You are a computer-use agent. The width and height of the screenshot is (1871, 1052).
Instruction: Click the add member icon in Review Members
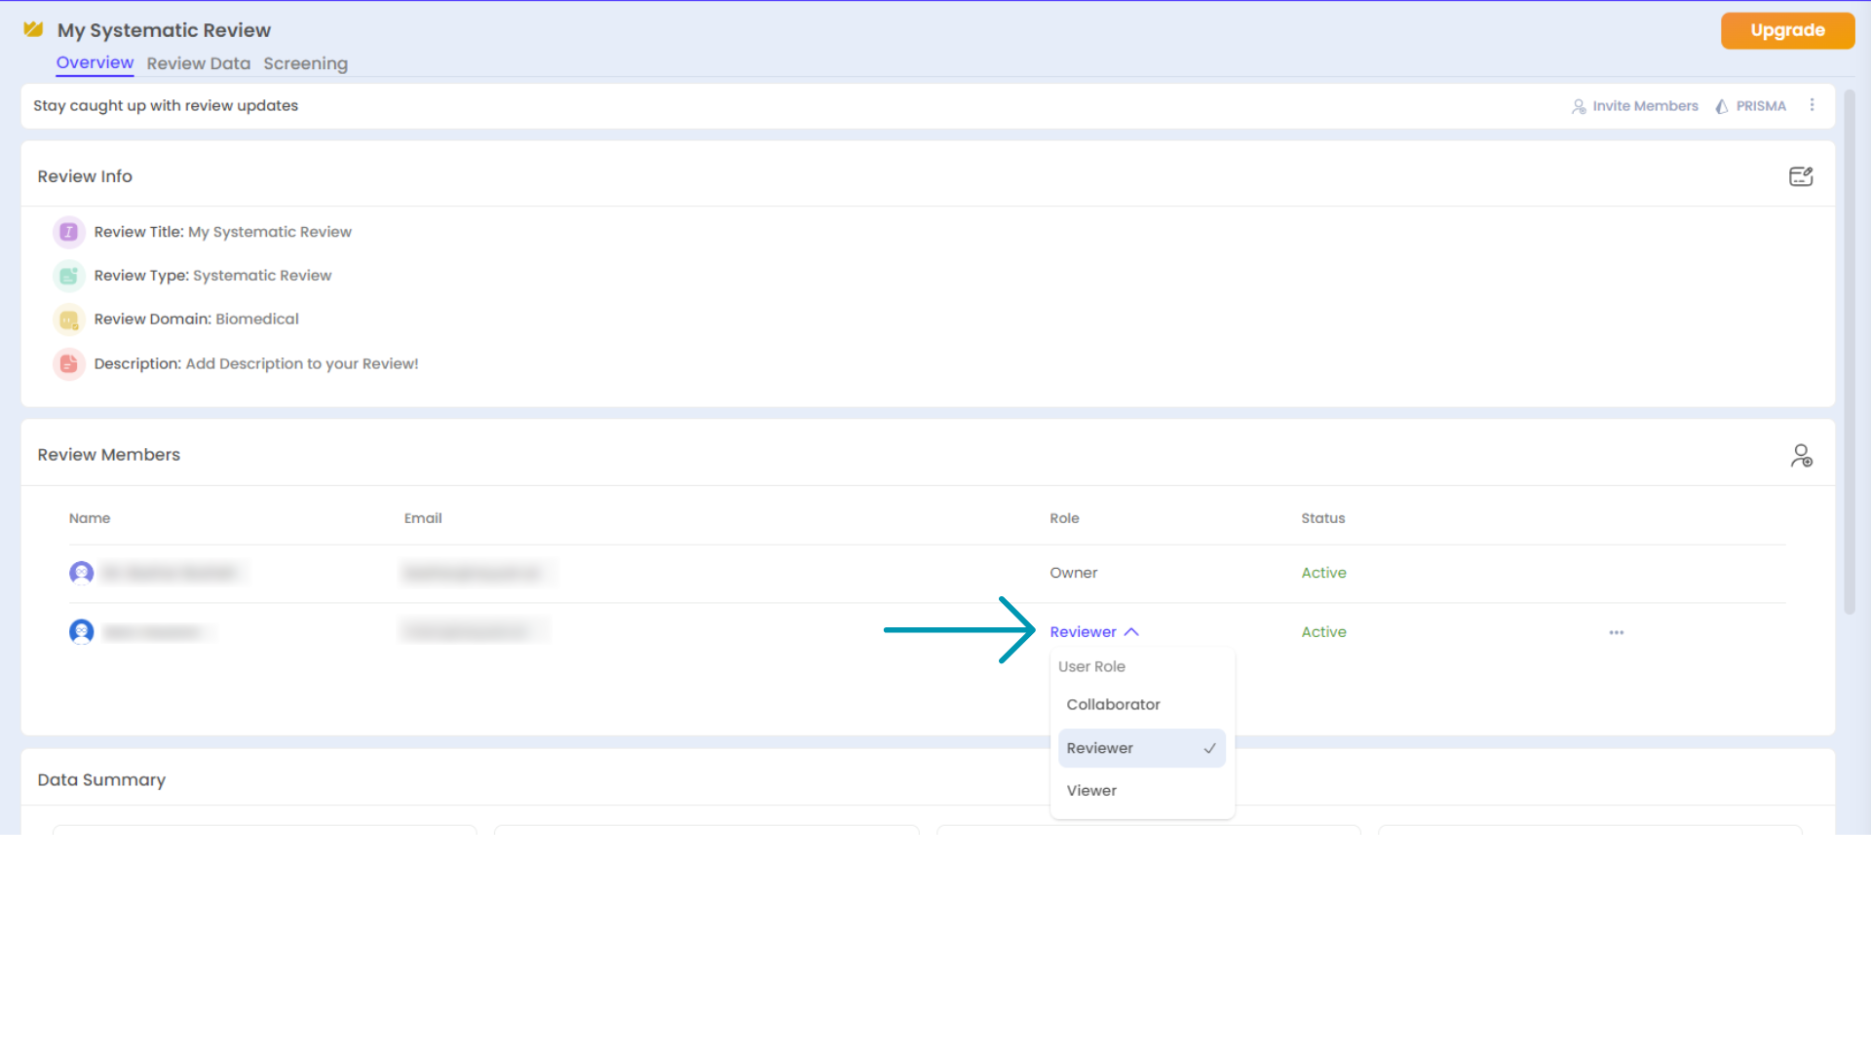(1801, 455)
